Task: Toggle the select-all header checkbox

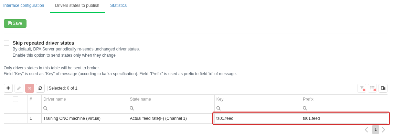Action: (x=15, y=99)
